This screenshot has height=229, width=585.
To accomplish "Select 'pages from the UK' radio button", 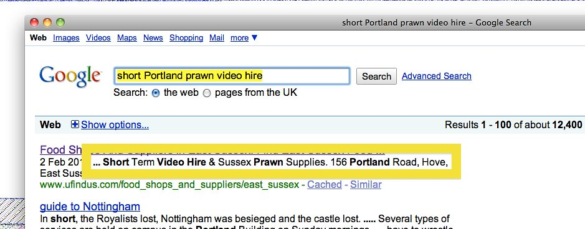I will (x=207, y=93).
